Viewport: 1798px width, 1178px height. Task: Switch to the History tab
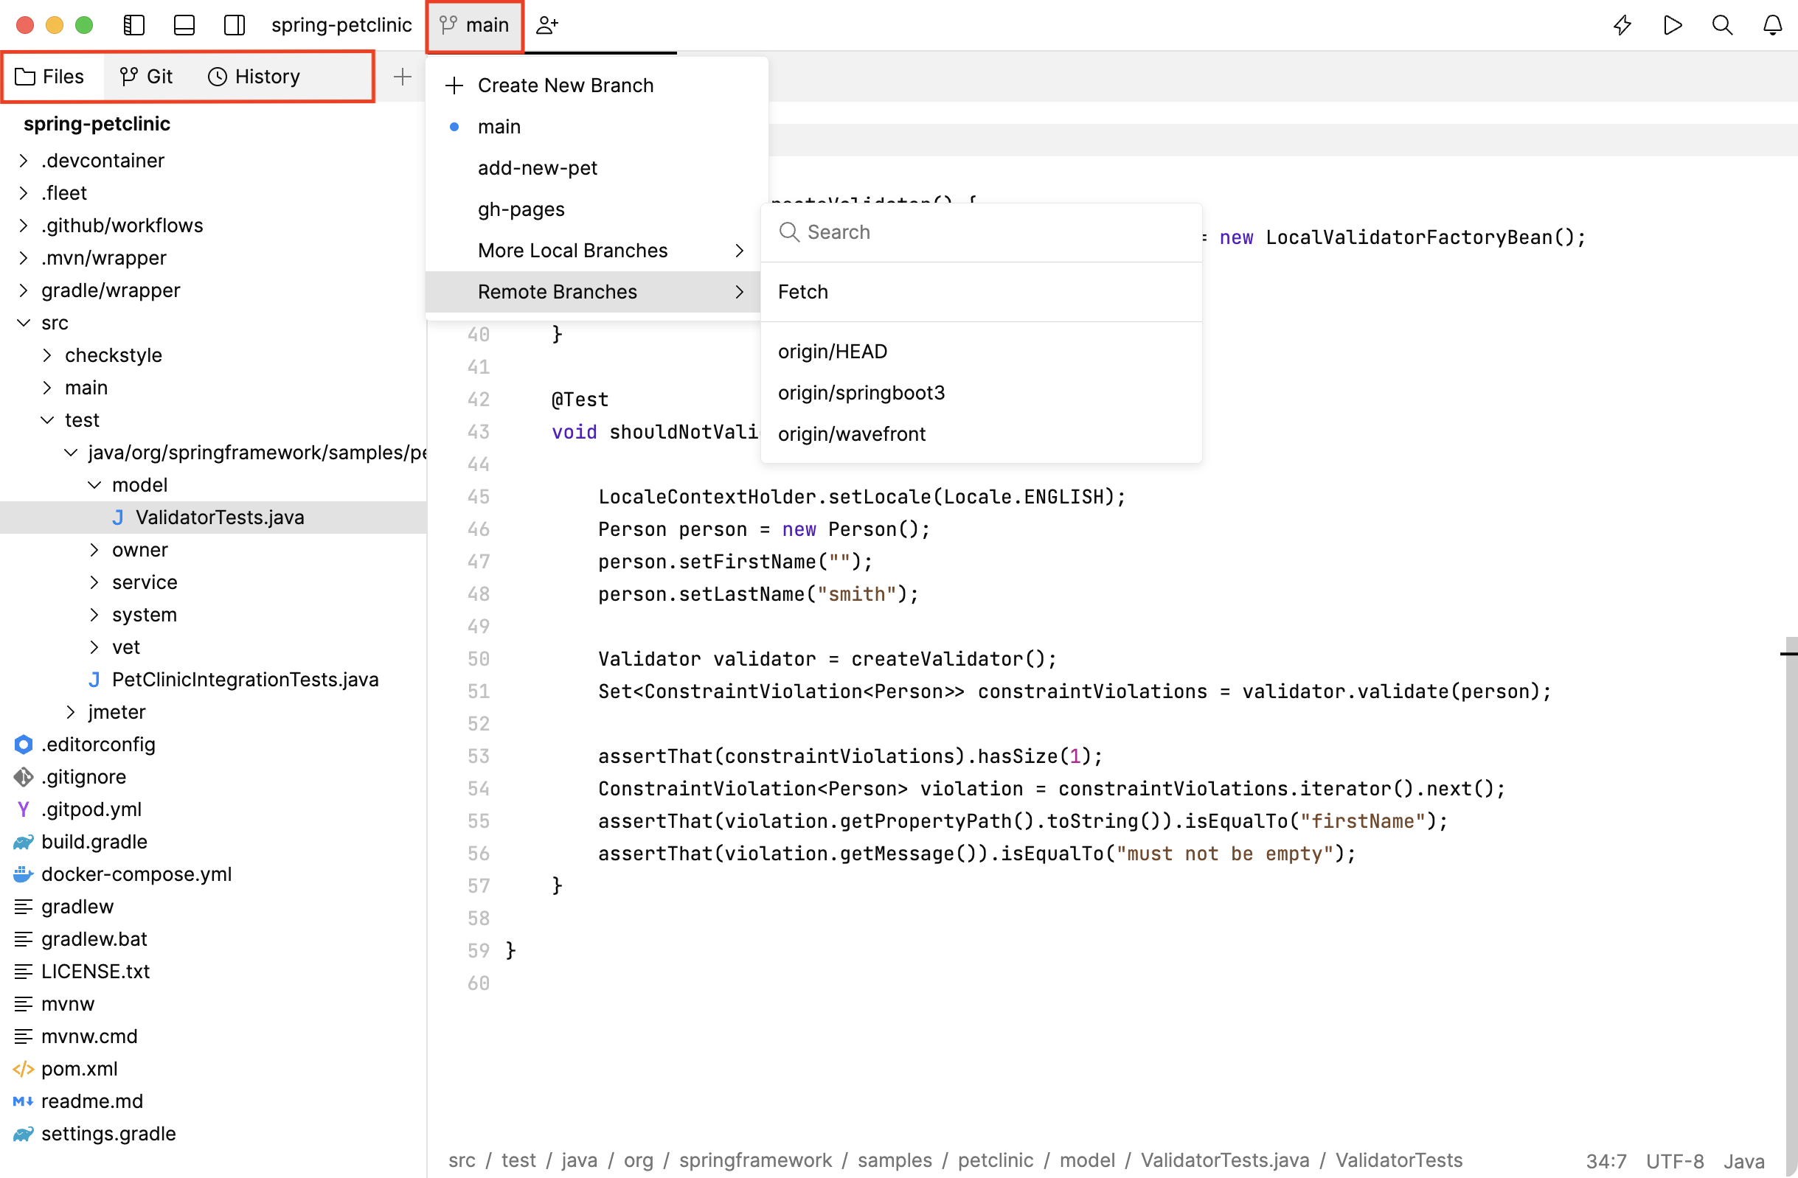tap(254, 76)
